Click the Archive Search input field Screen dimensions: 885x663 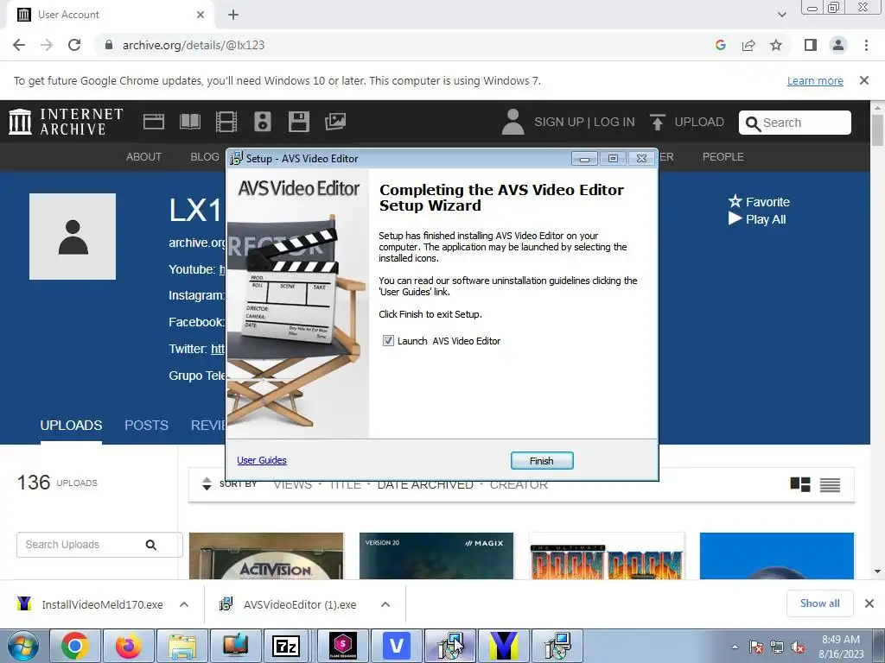(x=795, y=123)
